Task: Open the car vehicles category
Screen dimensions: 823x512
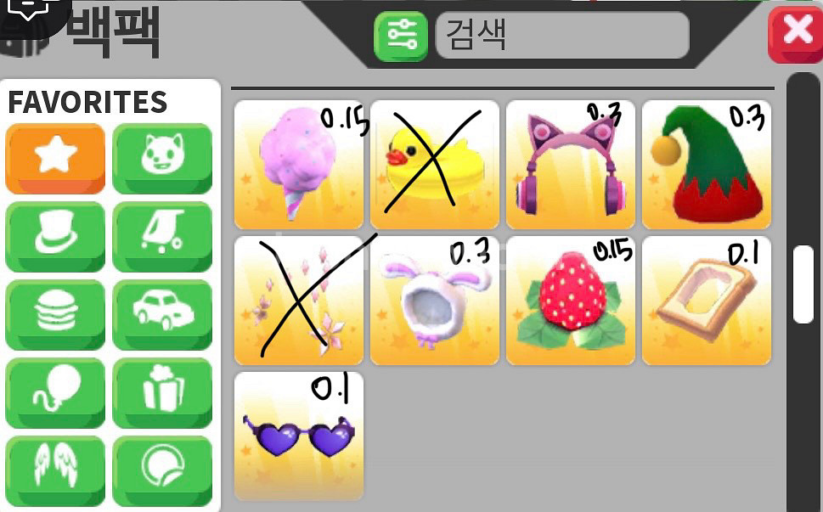Action: tap(162, 315)
